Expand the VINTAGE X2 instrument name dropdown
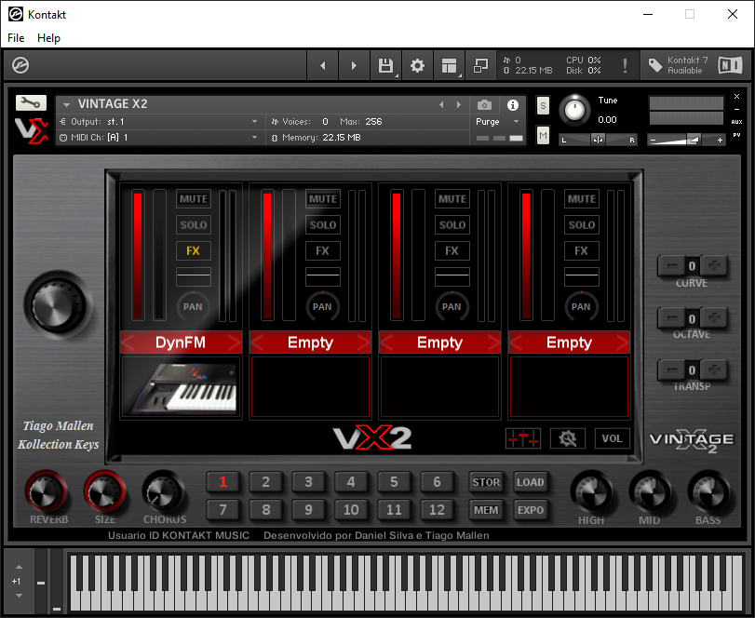755x618 pixels. [66, 104]
